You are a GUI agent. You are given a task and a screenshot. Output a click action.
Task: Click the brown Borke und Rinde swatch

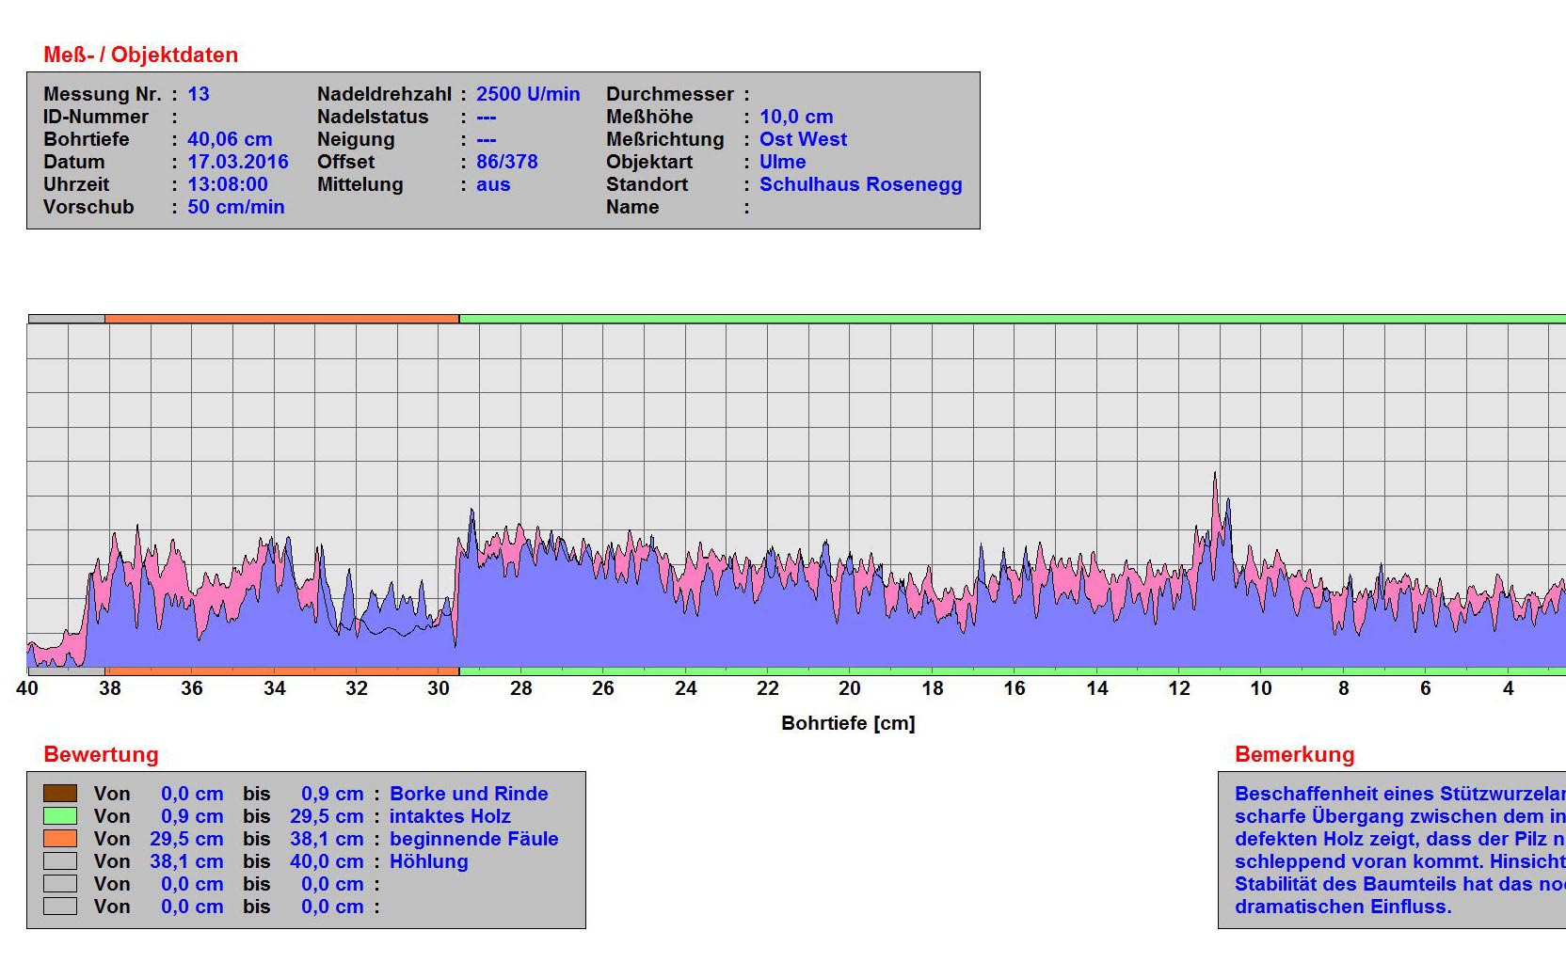pos(60,794)
